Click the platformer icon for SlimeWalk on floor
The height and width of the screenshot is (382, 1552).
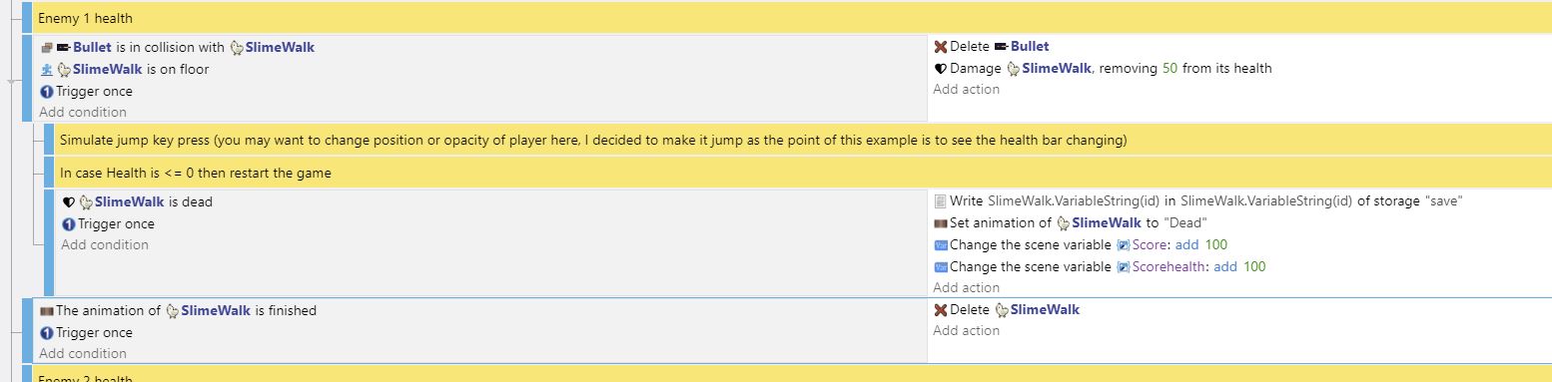coord(46,70)
